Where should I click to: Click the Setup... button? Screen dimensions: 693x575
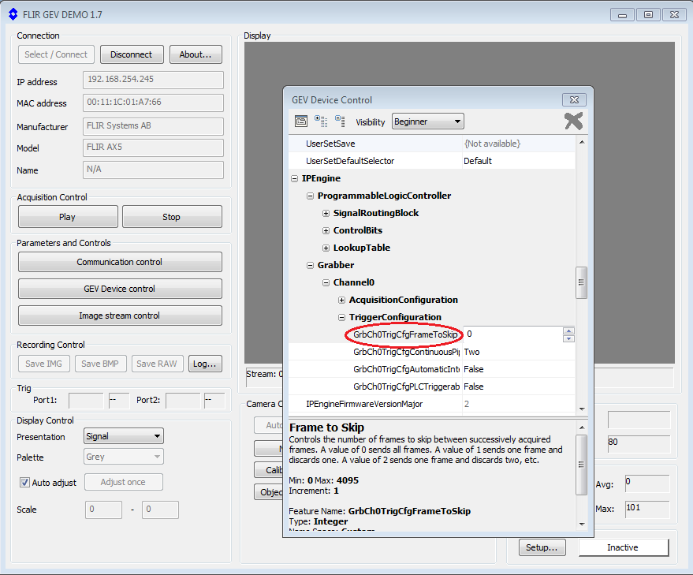(x=542, y=547)
